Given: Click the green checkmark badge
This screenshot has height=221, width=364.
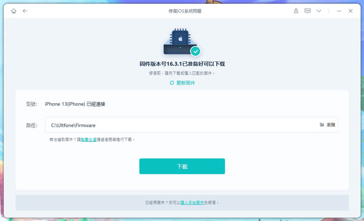Looking at the screenshot, I should click(x=195, y=51).
